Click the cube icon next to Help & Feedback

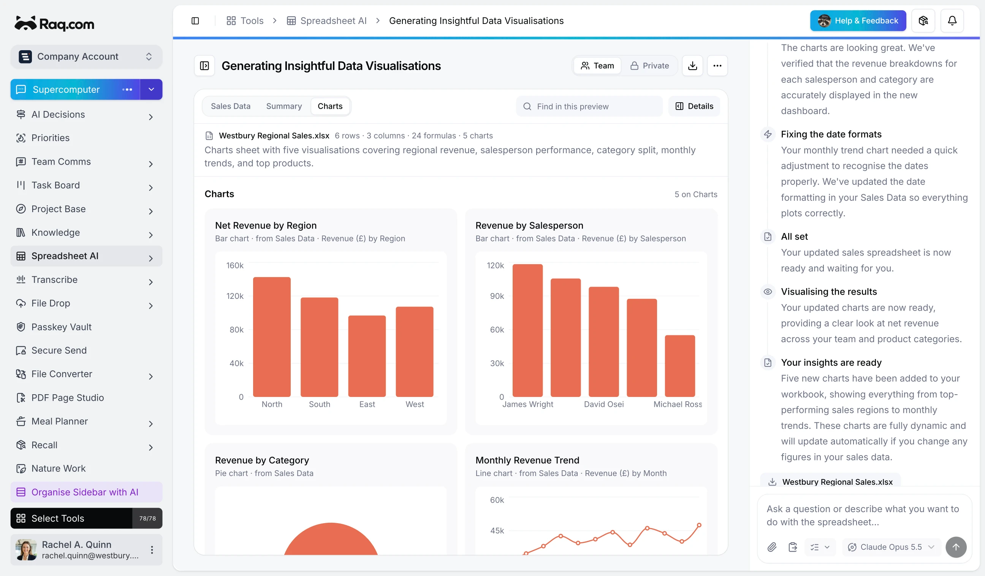pos(923,21)
